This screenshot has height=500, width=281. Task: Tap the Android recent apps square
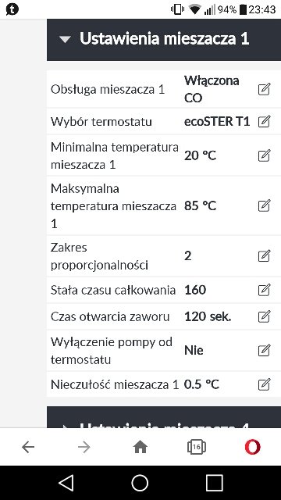pos(215,483)
